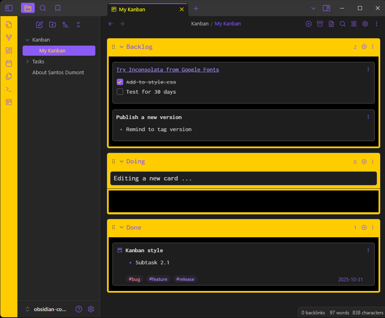The image size is (385, 318).
Task: Open board settings gear icon
Action: [x=365, y=24]
